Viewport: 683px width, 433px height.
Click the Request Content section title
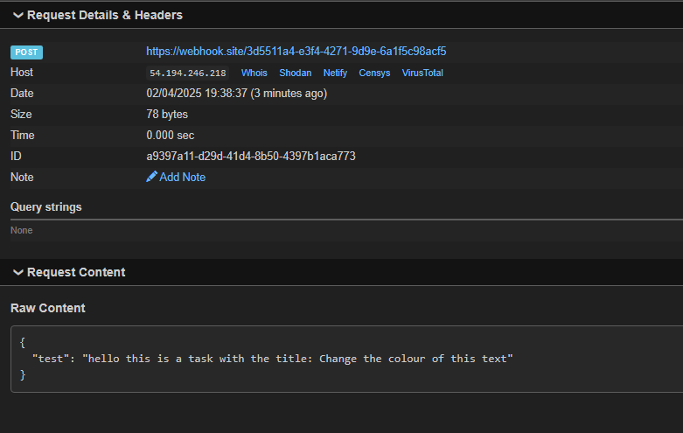pos(76,272)
